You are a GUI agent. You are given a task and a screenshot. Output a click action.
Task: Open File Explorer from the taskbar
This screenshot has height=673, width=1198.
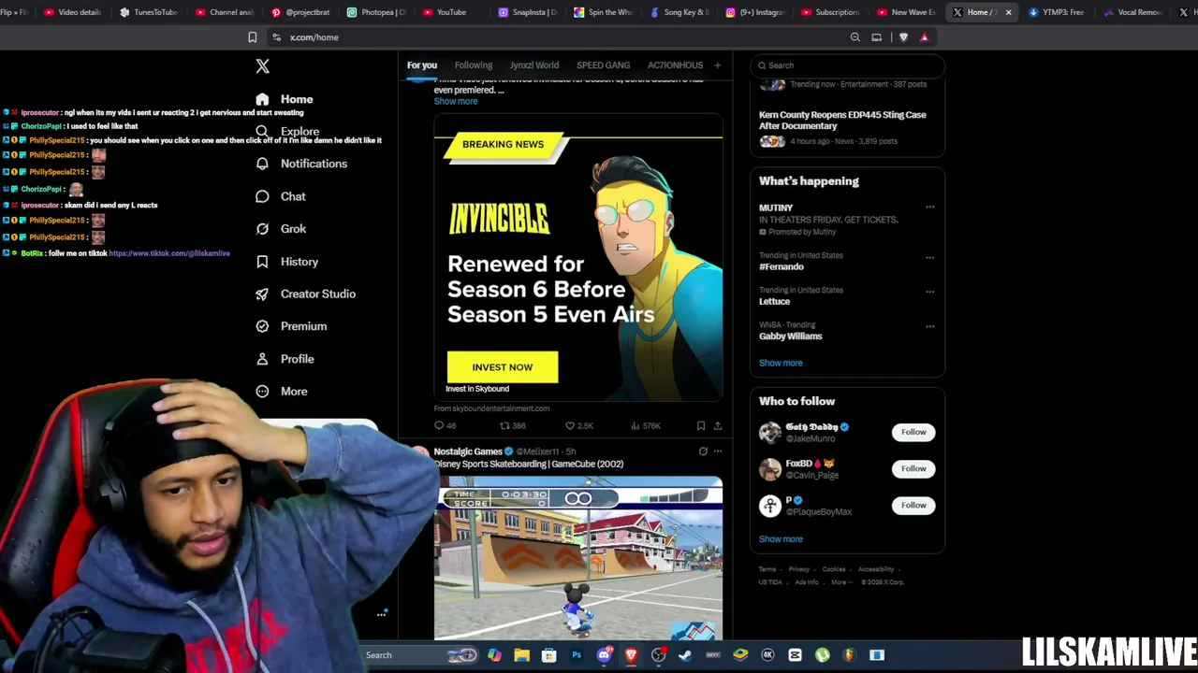tap(521, 655)
